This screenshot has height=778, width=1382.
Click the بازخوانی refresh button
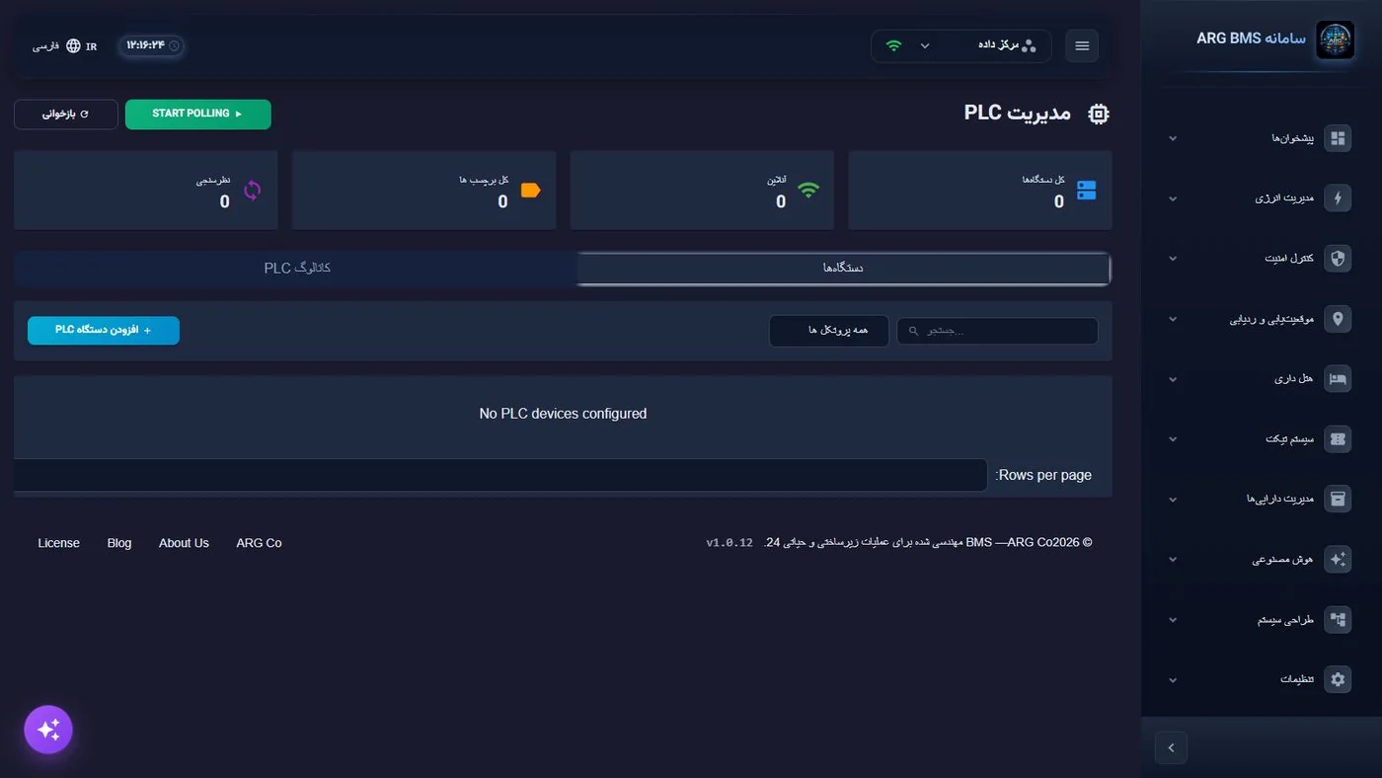click(x=65, y=115)
